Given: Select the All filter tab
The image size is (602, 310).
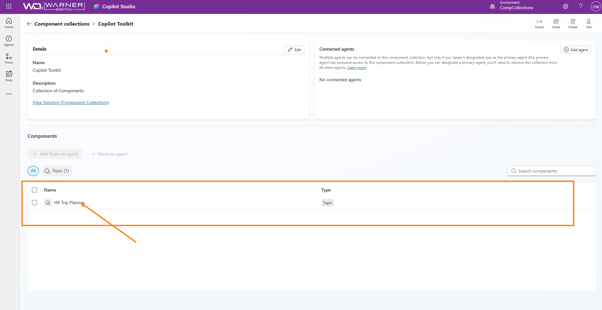Looking at the screenshot, I should pyautogui.click(x=33, y=171).
